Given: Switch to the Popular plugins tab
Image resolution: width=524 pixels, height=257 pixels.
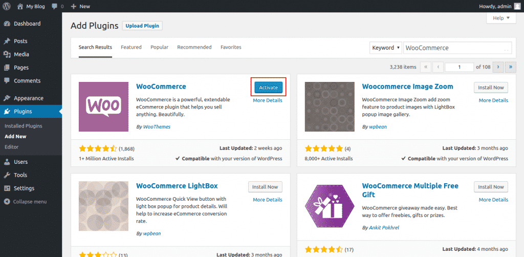Looking at the screenshot, I should [x=159, y=47].
